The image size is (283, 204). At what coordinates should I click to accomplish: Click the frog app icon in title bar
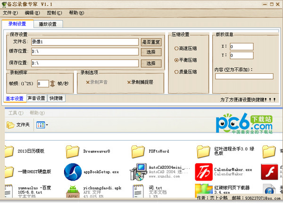[4, 4]
